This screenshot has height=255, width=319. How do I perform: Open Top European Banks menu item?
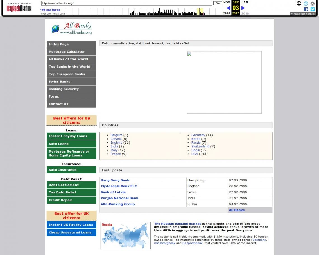point(71,74)
